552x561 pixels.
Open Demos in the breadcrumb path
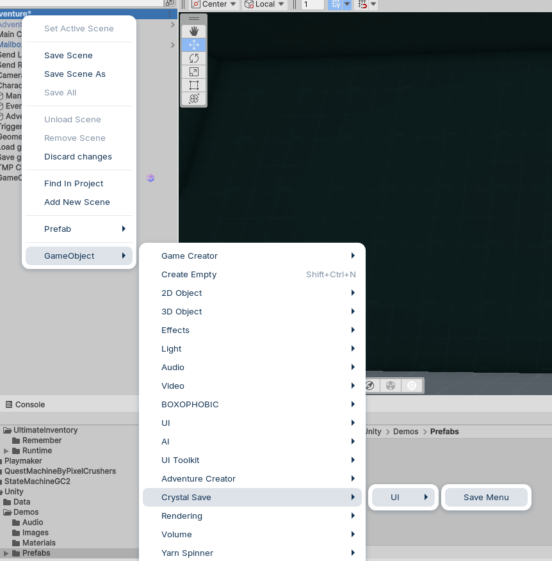point(405,432)
